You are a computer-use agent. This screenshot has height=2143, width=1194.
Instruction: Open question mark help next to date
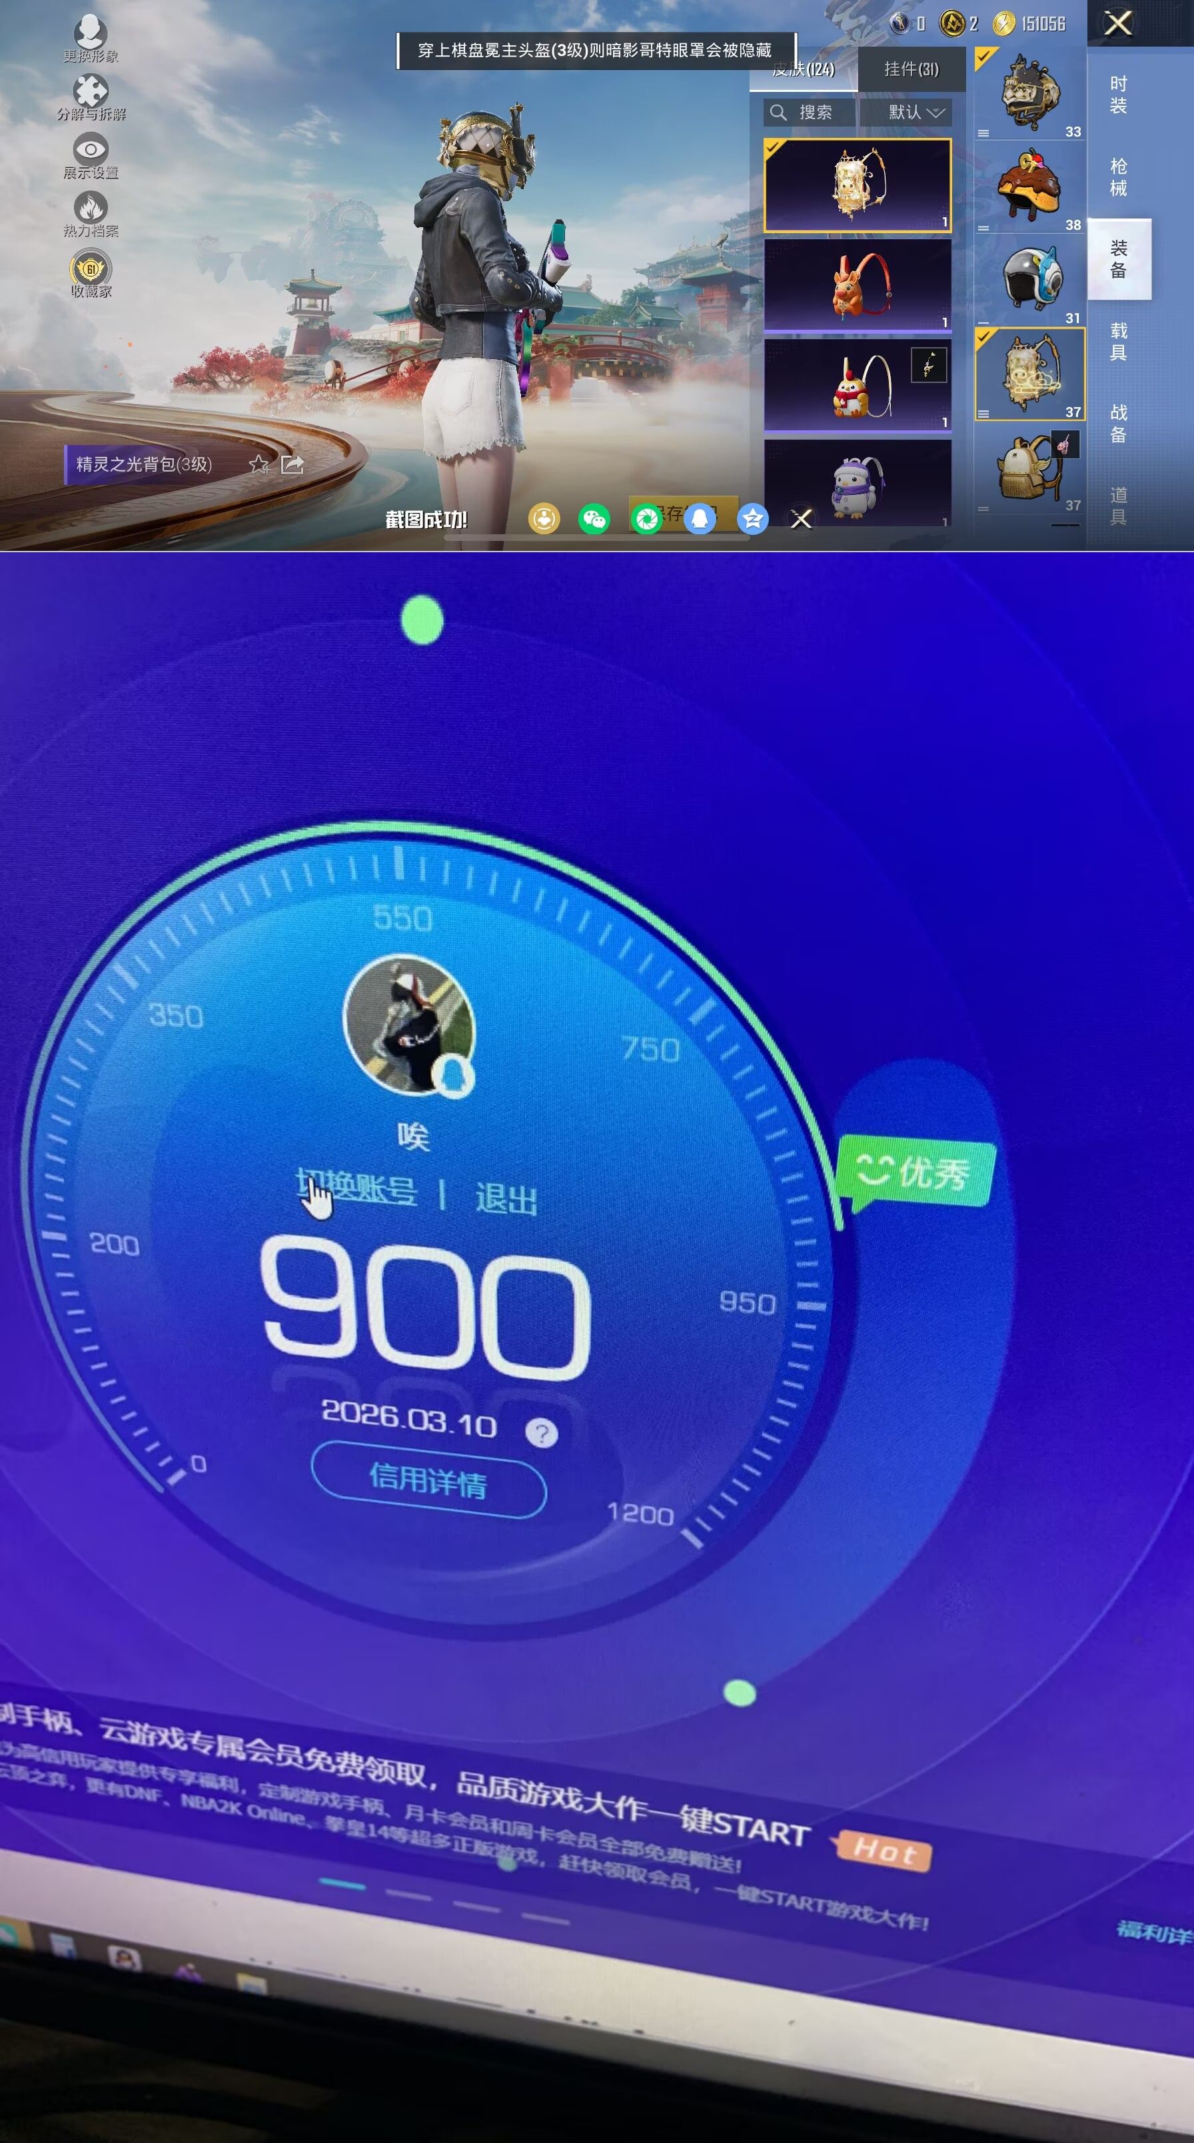[542, 1432]
